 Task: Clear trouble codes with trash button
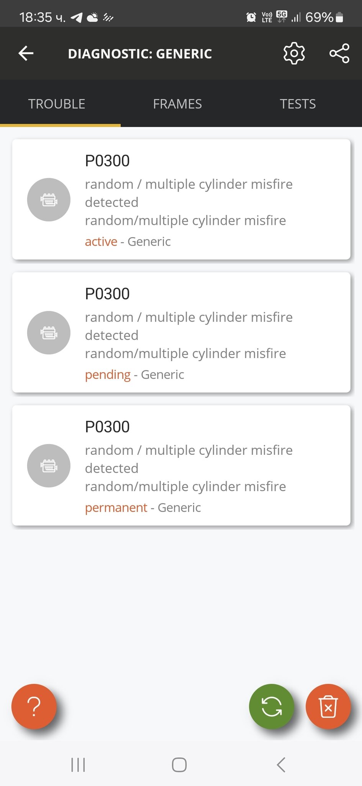(328, 706)
